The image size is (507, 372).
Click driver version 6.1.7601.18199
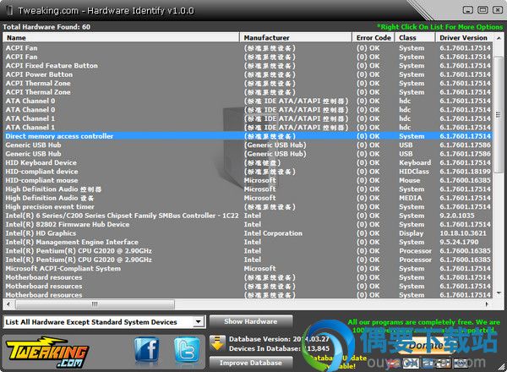tap(466, 172)
